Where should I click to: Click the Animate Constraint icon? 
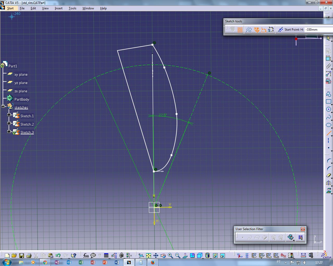pyautogui.click(x=328, y=74)
